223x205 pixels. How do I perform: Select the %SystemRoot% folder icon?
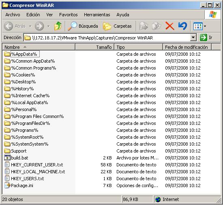(7, 137)
